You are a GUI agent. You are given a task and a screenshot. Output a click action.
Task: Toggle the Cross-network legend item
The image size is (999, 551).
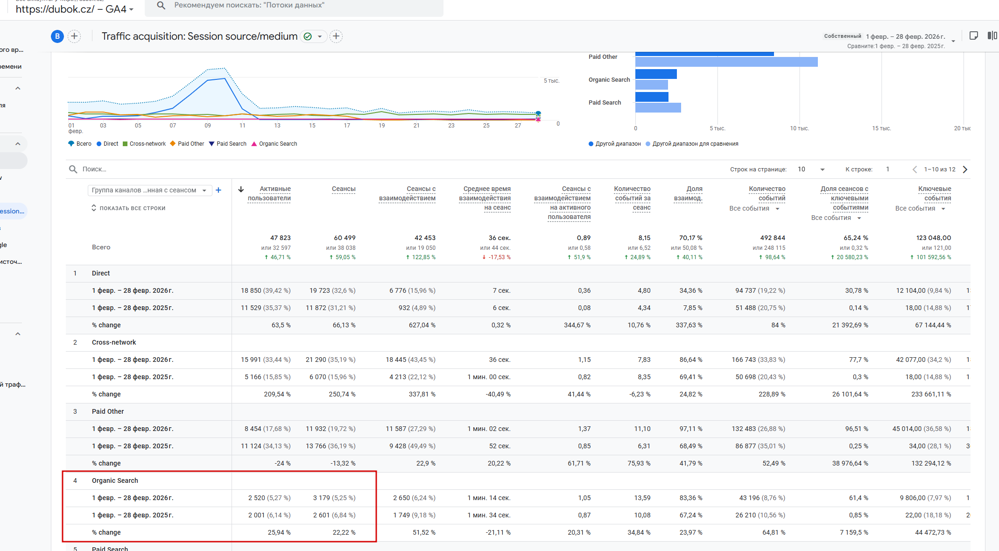tap(144, 144)
